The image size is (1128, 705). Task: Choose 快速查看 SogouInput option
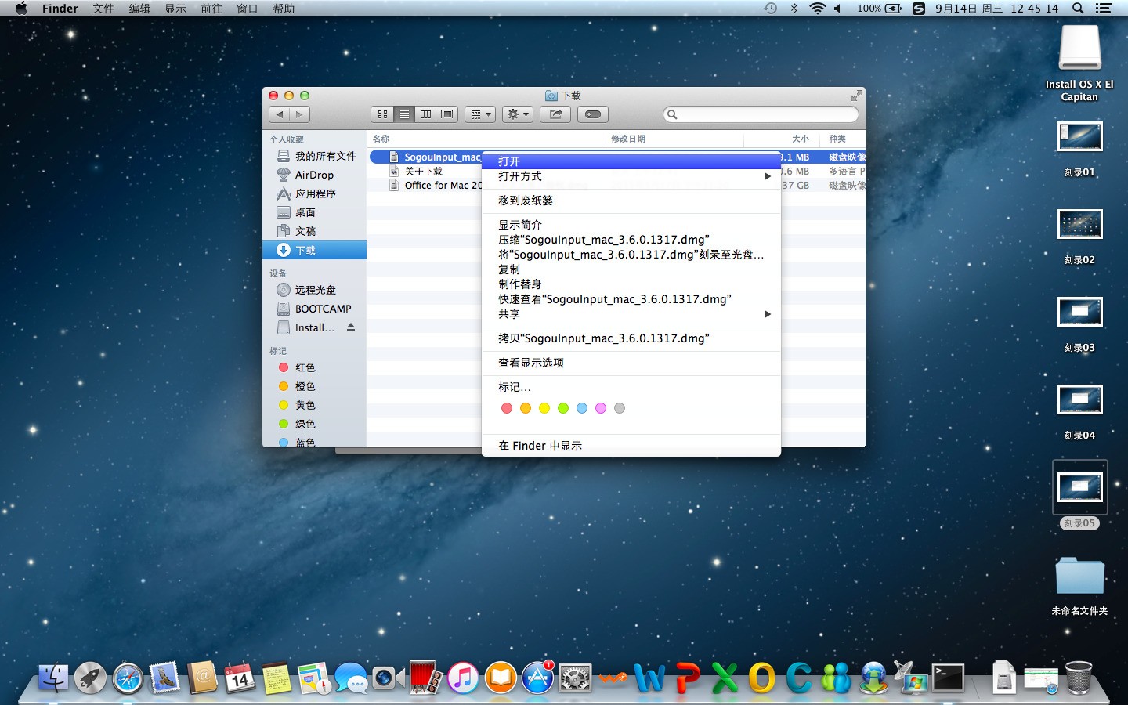click(631, 299)
